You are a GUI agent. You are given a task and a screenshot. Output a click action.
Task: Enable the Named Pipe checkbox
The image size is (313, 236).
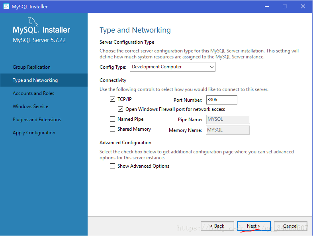pos(113,119)
